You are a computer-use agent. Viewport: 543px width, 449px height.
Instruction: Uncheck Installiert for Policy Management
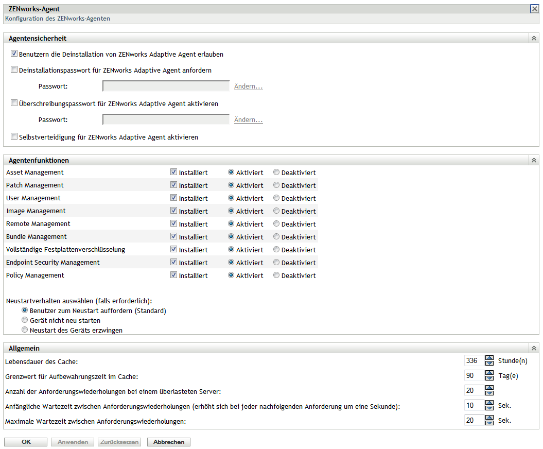(x=173, y=275)
